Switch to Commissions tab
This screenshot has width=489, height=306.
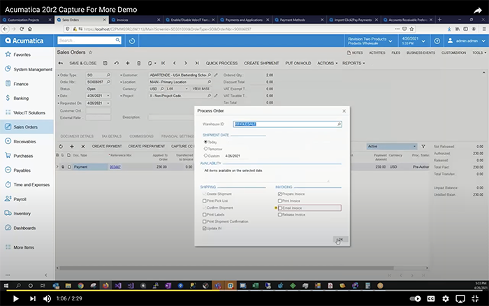[141, 136]
